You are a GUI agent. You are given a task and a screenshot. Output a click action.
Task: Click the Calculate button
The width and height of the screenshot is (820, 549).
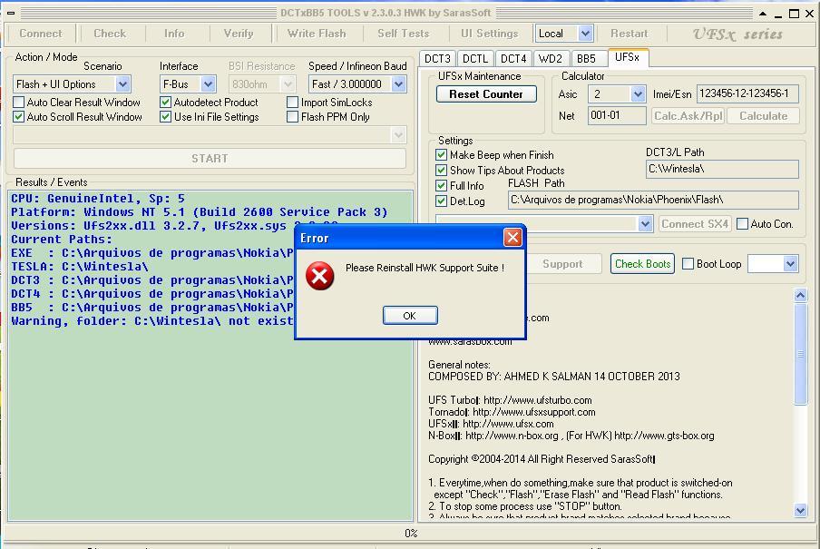click(764, 115)
